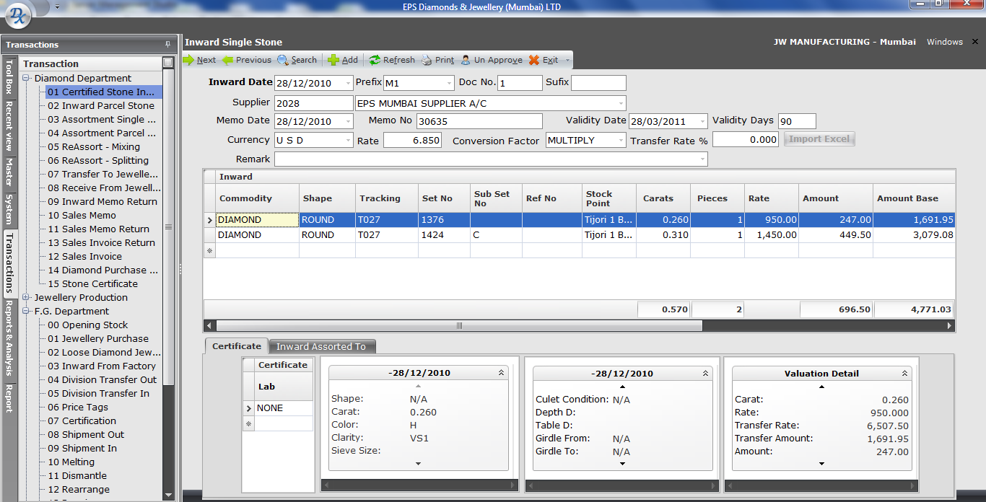Screen dimensions: 986x502
Task: Open the Prefix M1 dropdown
Action: click(x=450, y=83)
